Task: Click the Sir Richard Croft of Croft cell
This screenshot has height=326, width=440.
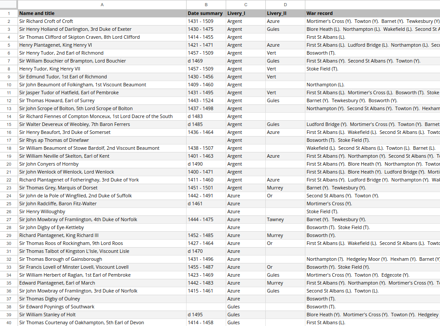Action: pos(102,21)
